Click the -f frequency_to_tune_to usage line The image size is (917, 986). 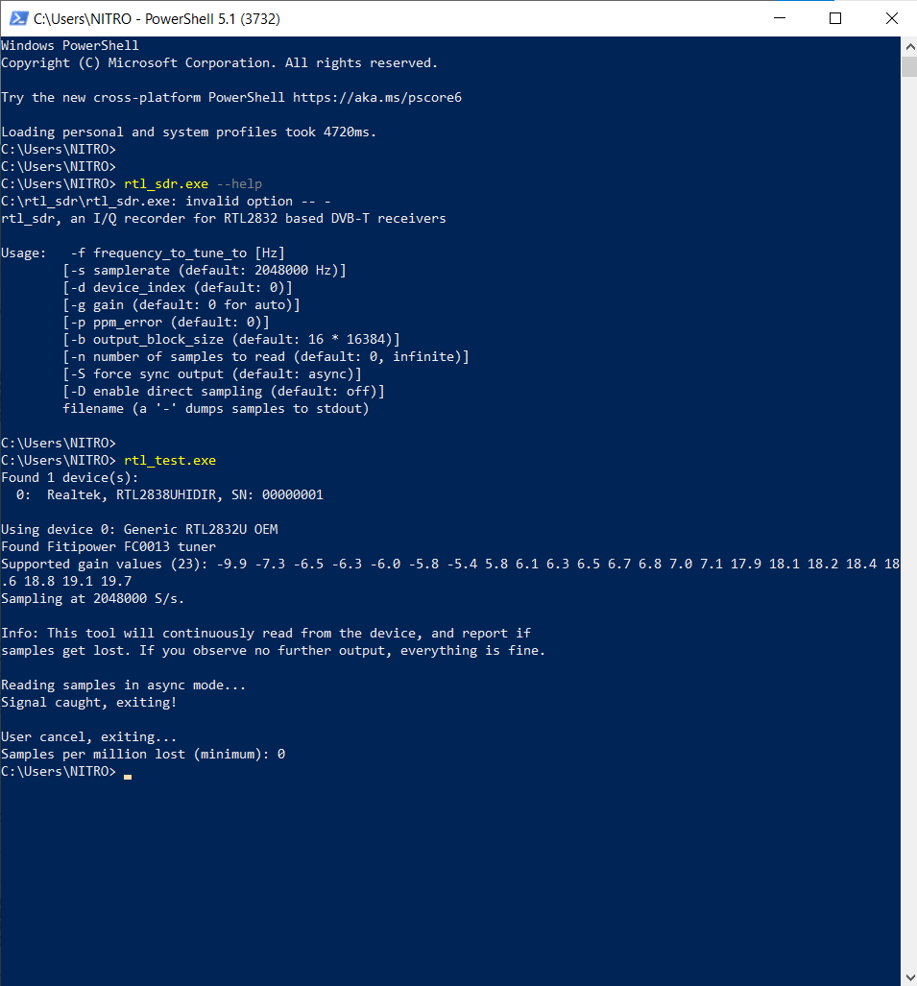178,253
